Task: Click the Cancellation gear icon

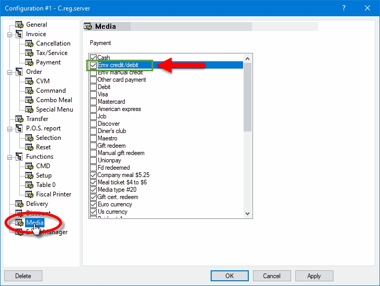Action: point(29,43)
